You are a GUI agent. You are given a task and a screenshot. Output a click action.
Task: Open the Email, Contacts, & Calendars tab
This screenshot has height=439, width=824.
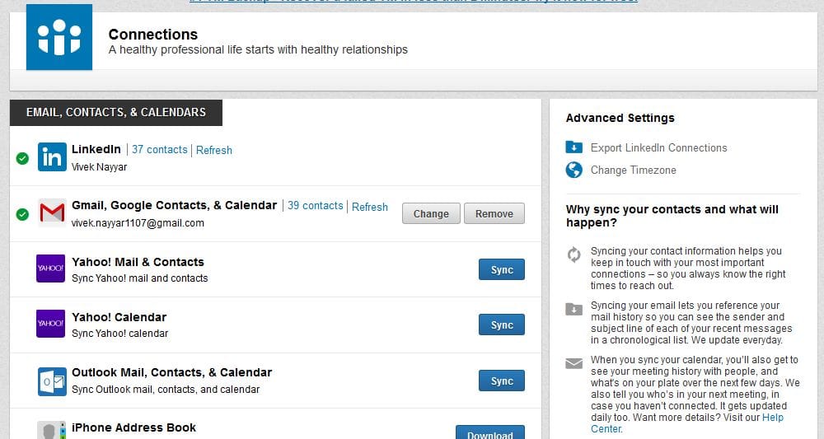(x=116, y=112)
